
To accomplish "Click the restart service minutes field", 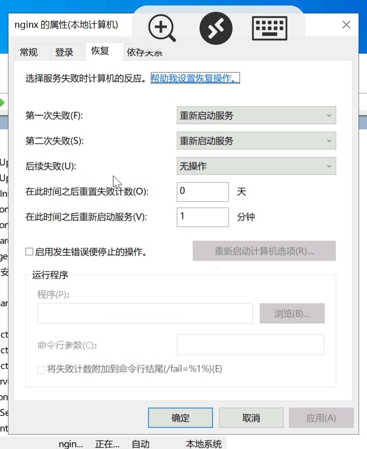I will tap(203, 217).
